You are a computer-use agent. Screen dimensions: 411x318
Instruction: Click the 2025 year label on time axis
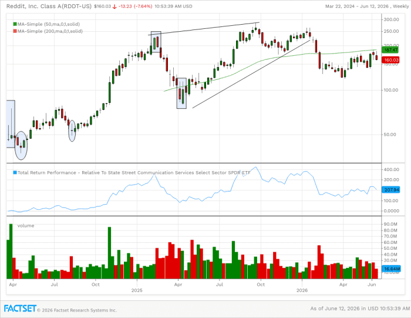tap(137, 290)
